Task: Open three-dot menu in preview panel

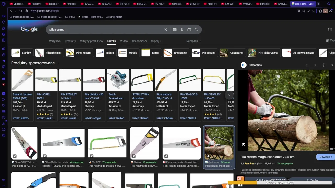Action: coord(323,65)
